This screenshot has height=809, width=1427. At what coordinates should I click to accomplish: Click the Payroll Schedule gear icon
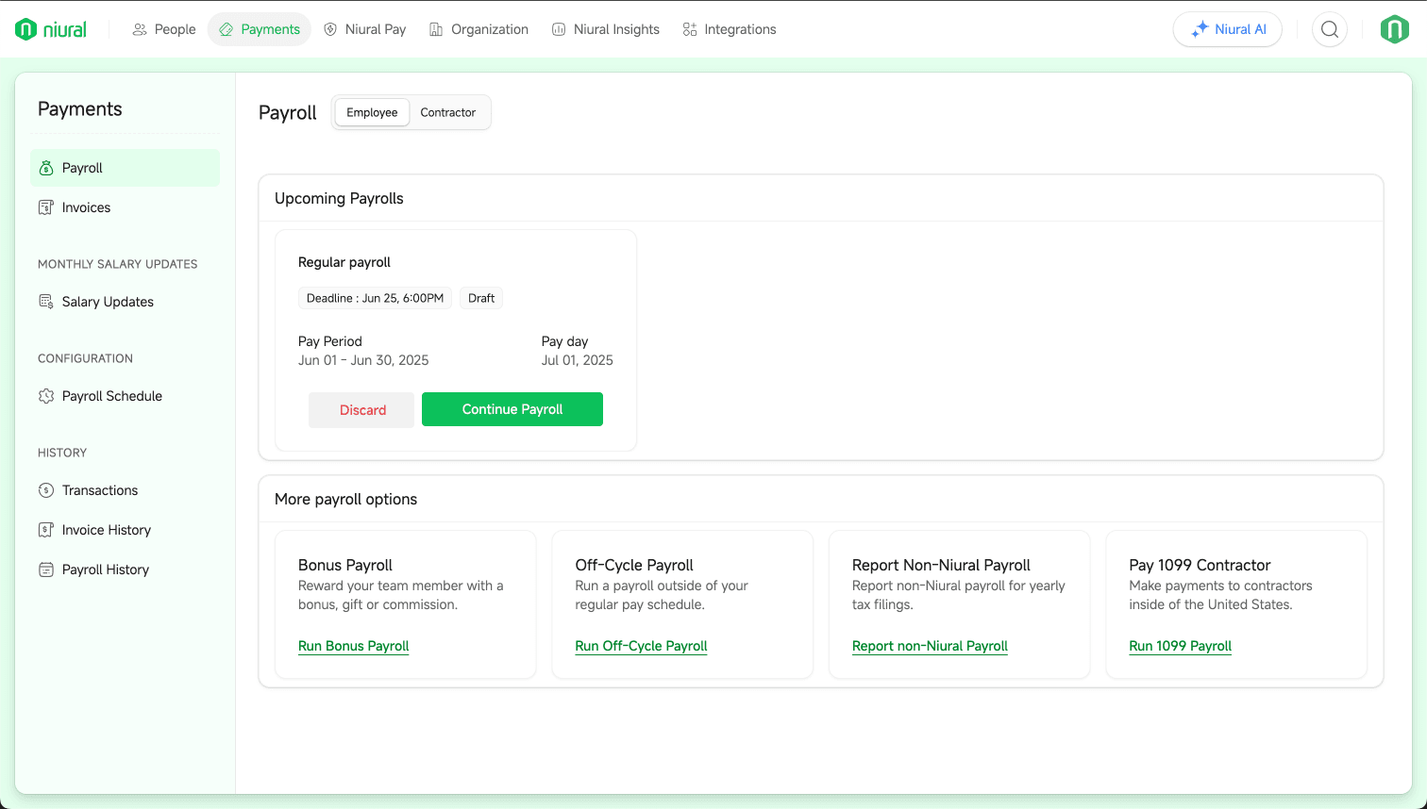click(x=45, y=396)
